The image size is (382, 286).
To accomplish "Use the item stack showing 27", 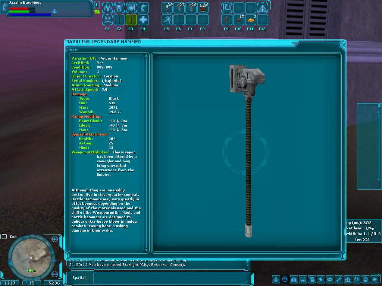I will click(x=179, y=8).
